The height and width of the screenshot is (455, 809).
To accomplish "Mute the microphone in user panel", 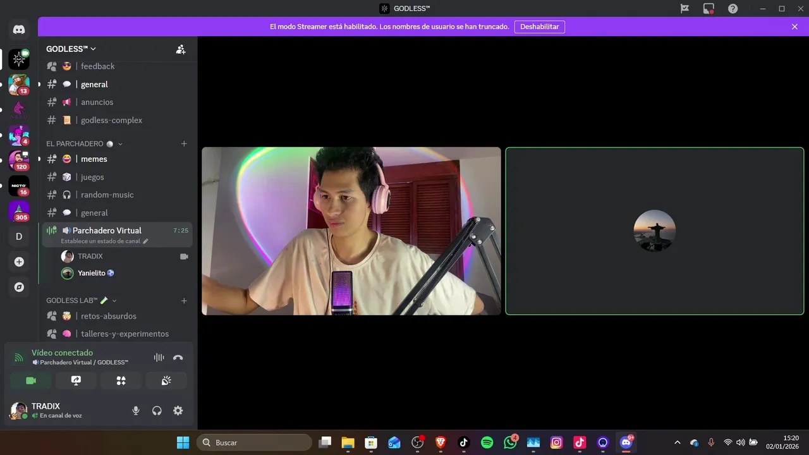I will [135, 411].
